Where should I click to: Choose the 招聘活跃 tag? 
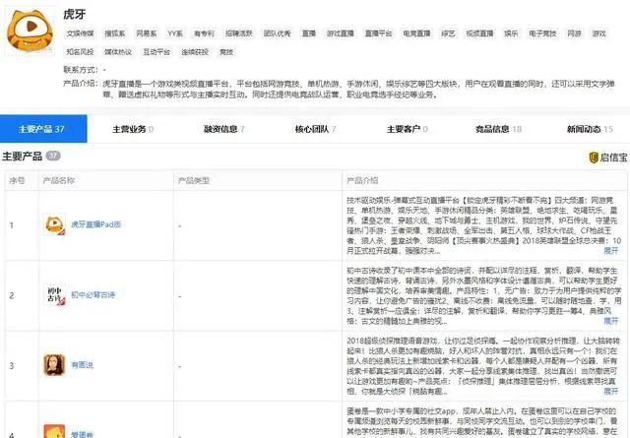(x=238, y=33)
